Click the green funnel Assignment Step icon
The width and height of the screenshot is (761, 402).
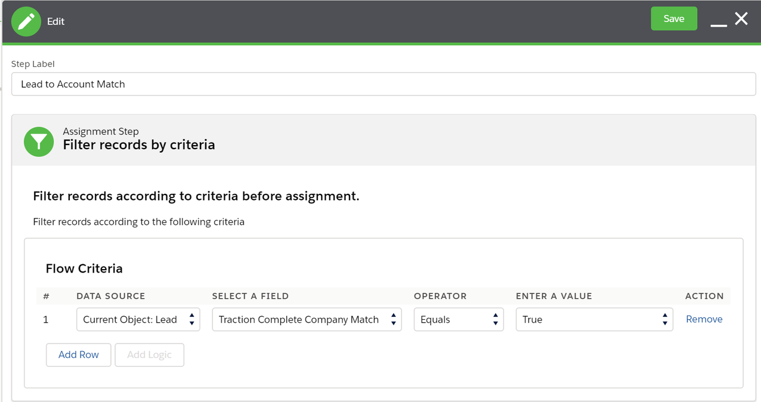[x=39, y=141]
